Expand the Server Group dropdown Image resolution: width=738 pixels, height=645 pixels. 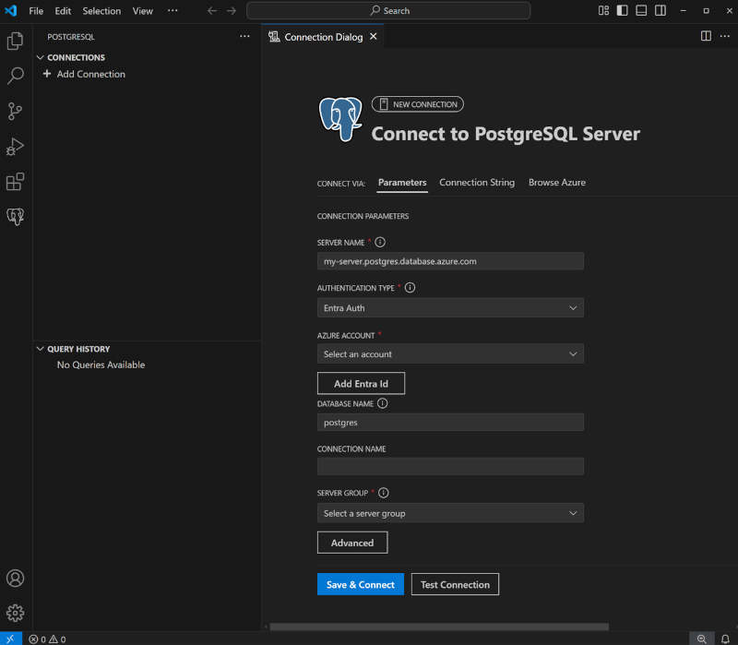click(450, 513)
